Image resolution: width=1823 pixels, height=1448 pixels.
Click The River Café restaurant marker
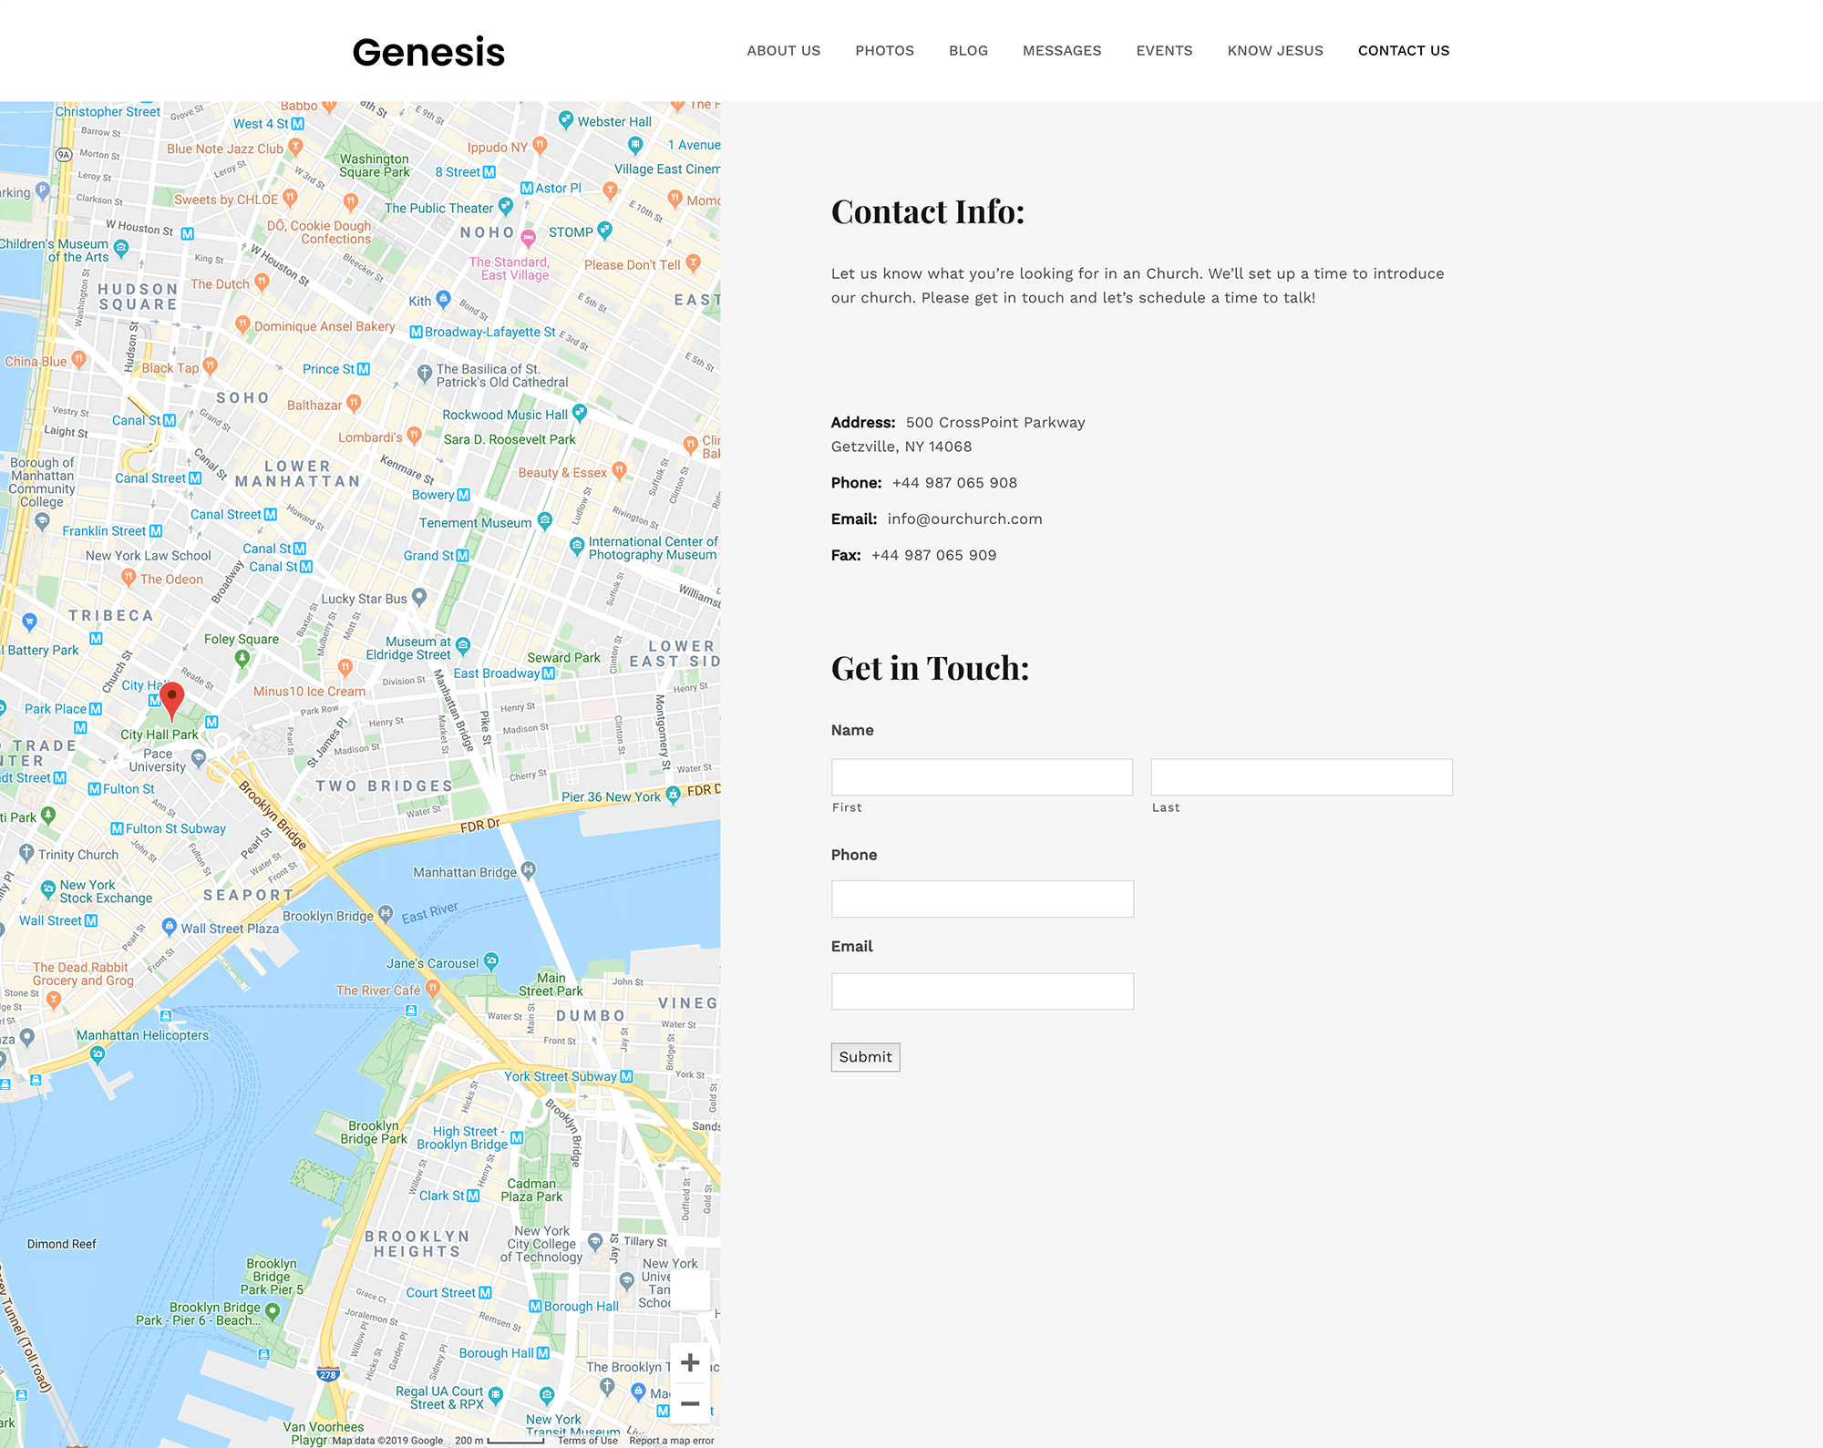click(433, 988)
